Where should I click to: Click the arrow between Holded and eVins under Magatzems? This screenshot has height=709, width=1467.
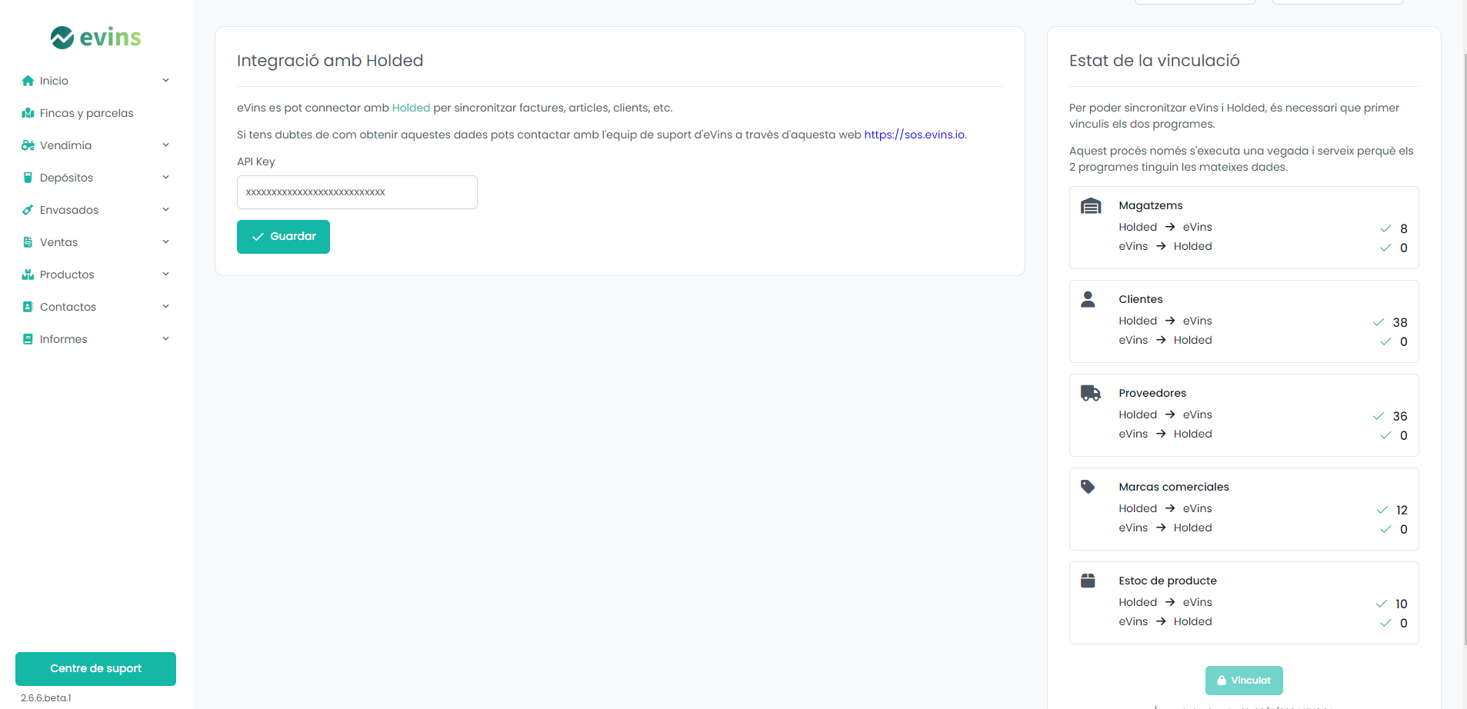[x=1170, y=227]
